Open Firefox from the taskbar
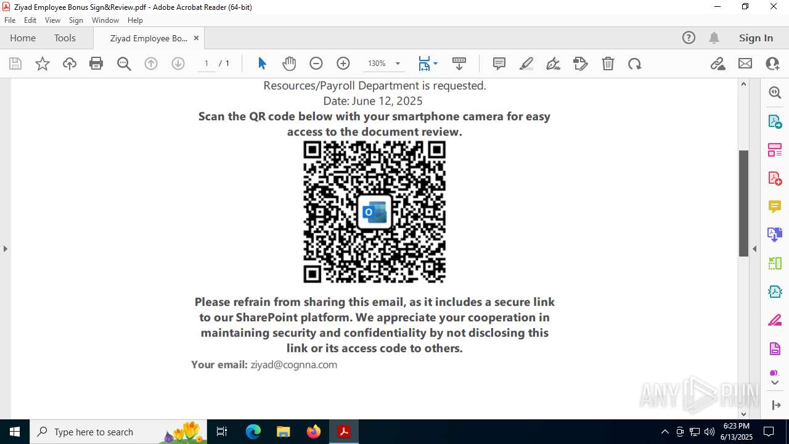 click(x=313, y=432)
